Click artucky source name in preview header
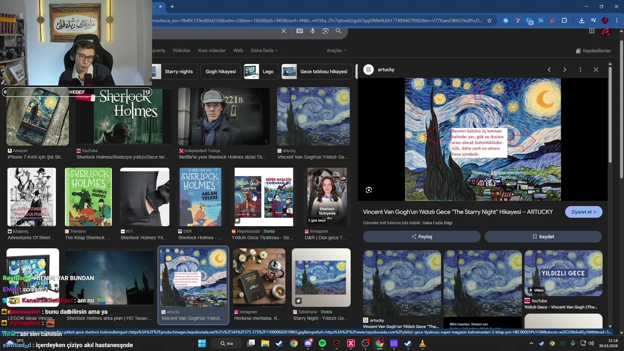The image size is (624, 351). pyautogui.click(x=386, y=70)
